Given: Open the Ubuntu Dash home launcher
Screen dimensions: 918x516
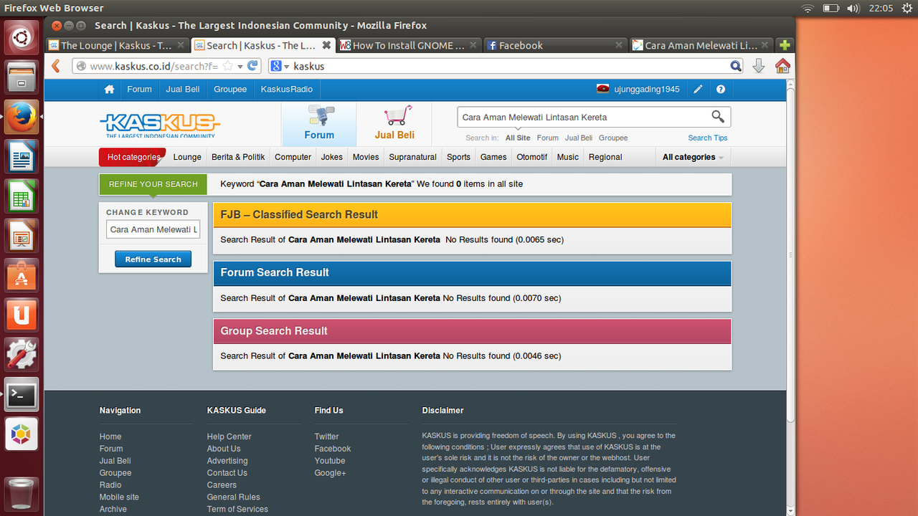Looking at the screenshot, I should pyautogui.click(x=22, y=38).
